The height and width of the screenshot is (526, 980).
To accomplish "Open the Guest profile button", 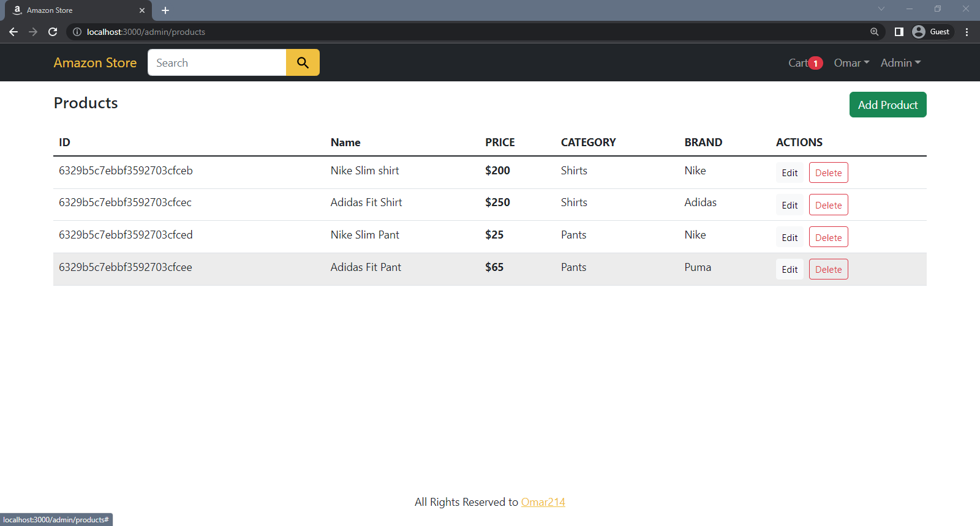I will coord(932,32).
